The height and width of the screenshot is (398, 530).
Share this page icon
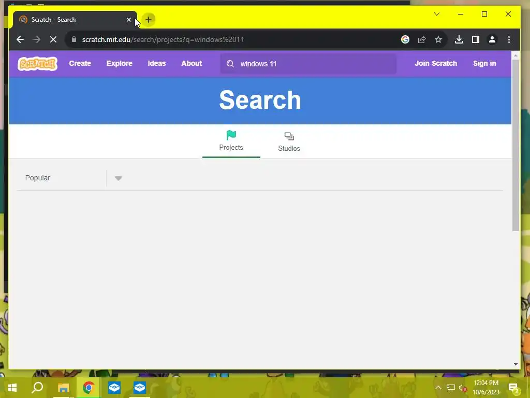[421, 39]
